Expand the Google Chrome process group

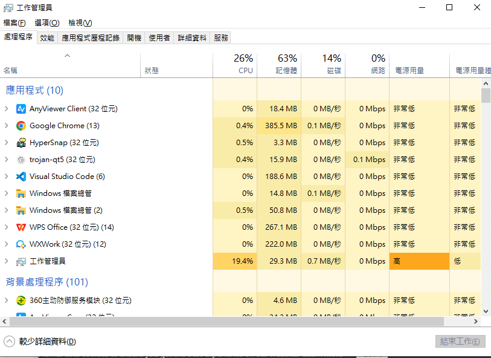coord(6,126)
